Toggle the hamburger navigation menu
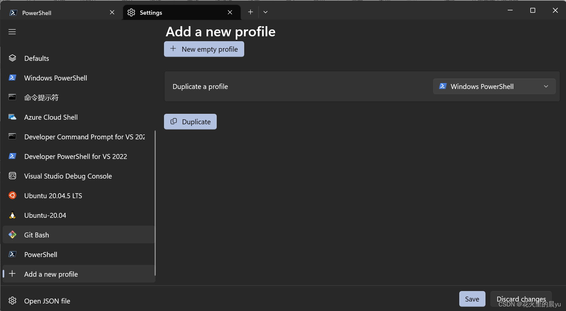 point(12,32)
